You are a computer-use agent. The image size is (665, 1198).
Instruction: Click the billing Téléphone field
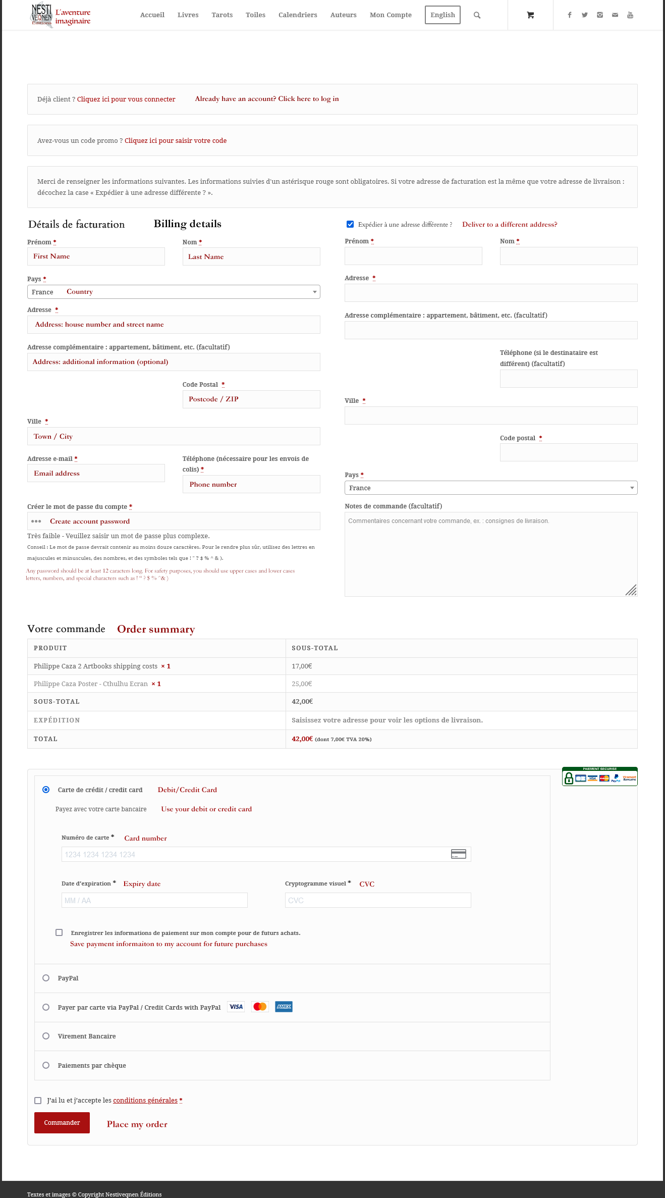click(251, 484)
